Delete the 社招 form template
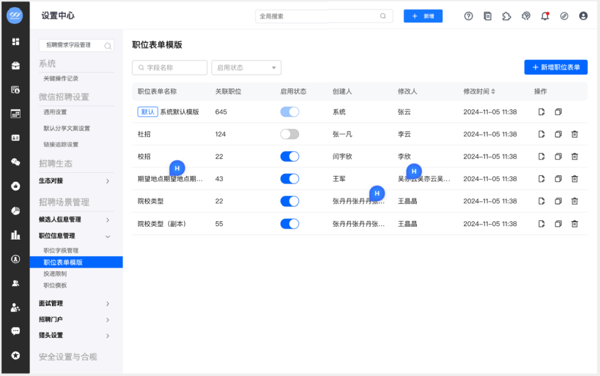Screen dimensions: 600x376 click(574, 134)
